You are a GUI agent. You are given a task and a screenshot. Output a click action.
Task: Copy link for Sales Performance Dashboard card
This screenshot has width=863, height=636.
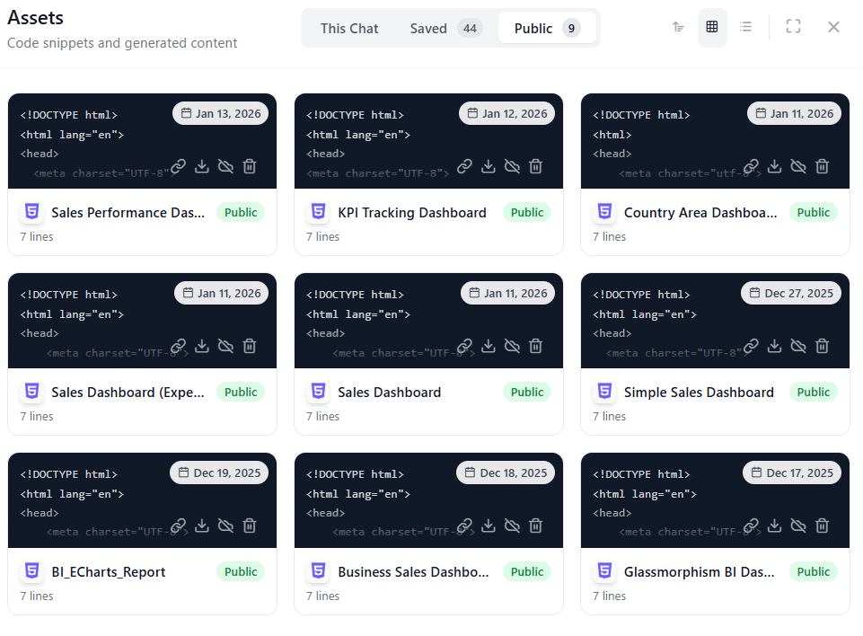pos(179,166)
